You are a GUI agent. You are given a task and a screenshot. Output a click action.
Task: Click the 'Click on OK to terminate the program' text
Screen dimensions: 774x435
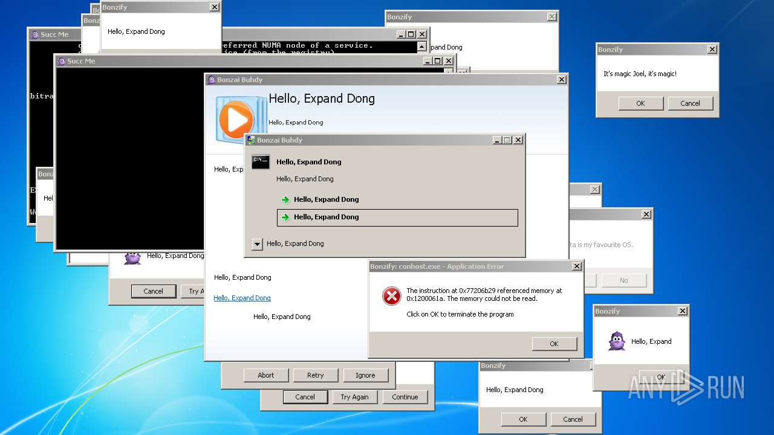460,314
